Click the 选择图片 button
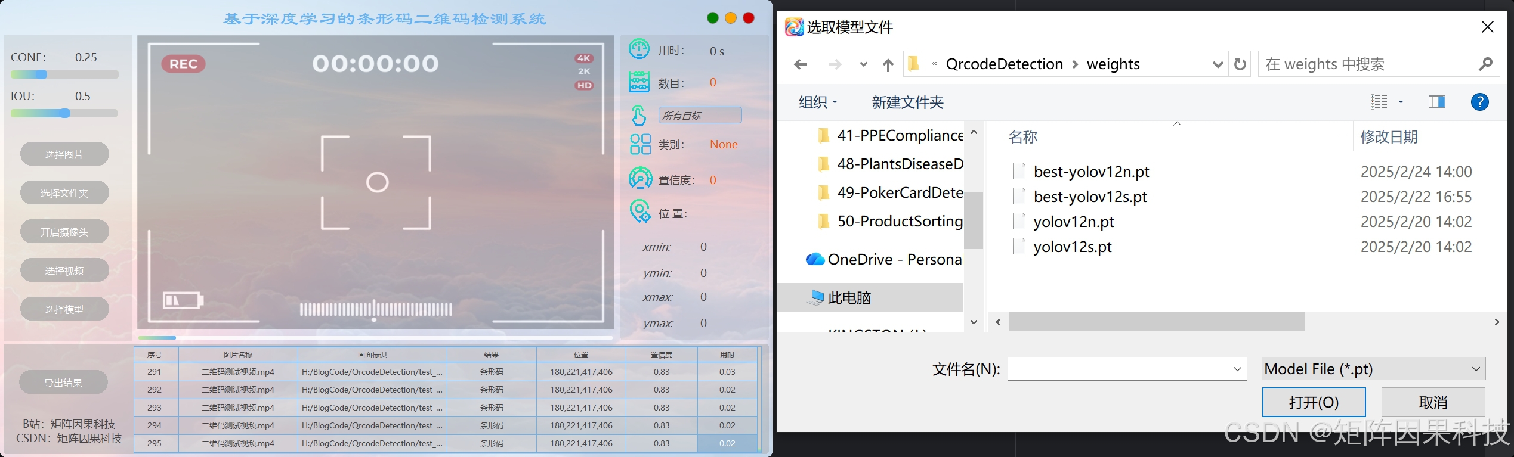This screenshot has height=457, width=1514. pyautogui.click(x=64, y=154)
